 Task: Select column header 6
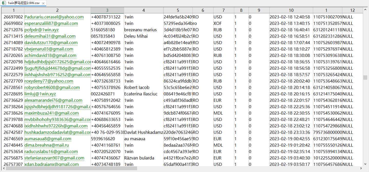click(203, 10)
